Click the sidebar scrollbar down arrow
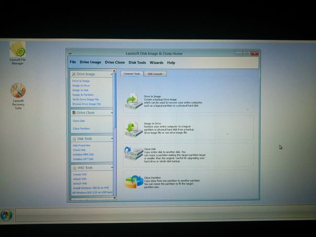 coord(115,198)
